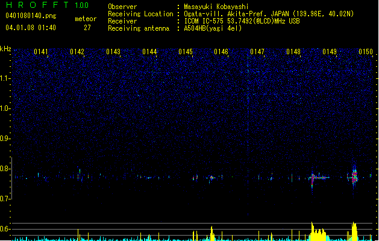Viewport: 379px width, 241px height.
Task: Click observer name Masayuki Kobayashi
Action: click(x=216, y=7)
